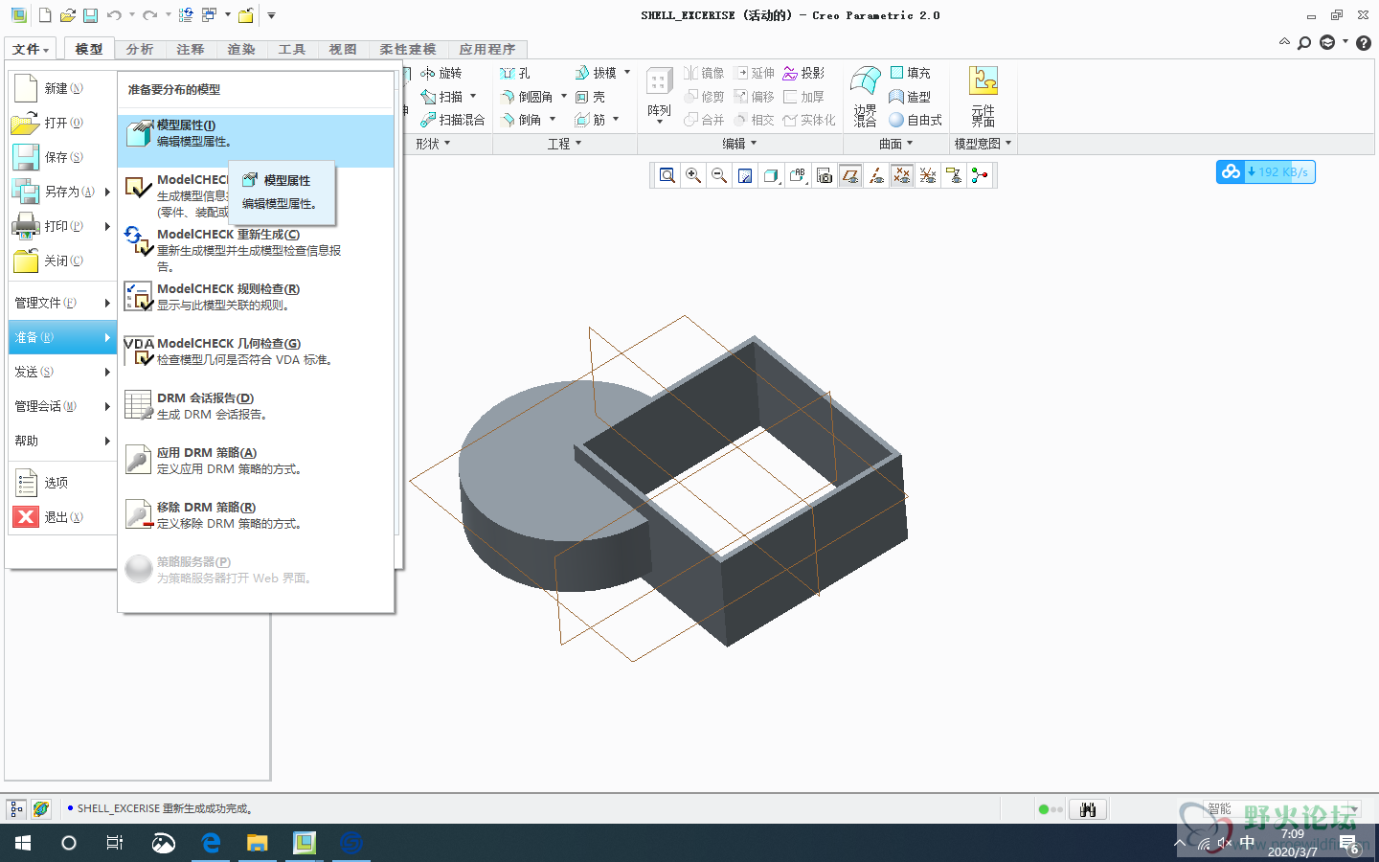Open the saved orientations (AB) dropdown
Image resolution: width=1379 pixels, height=862 pixels.
pos(798,175)
